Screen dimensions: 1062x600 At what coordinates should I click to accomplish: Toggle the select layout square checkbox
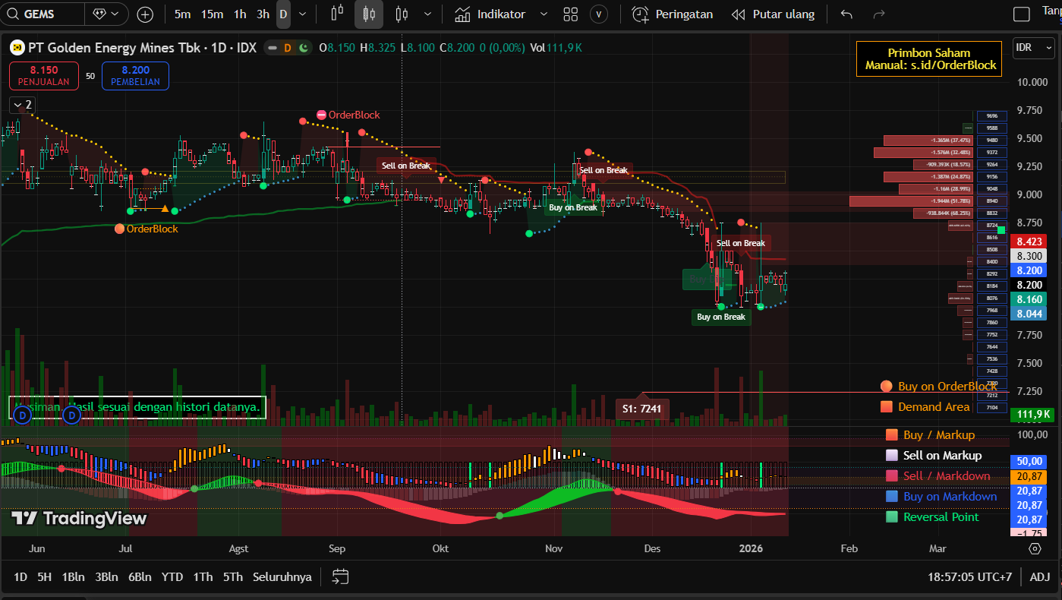click(1022, 14)
